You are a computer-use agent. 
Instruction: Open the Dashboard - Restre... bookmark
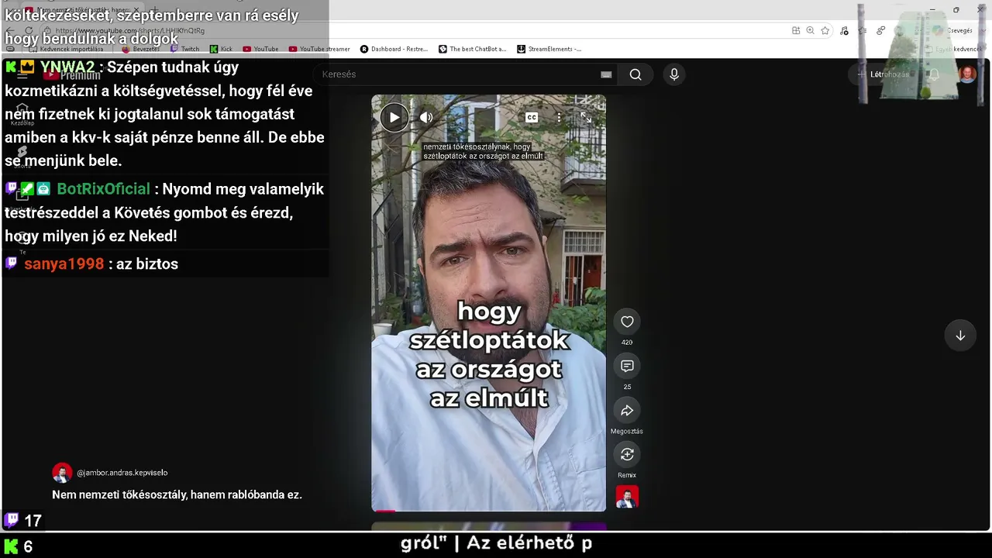[394, 49]
